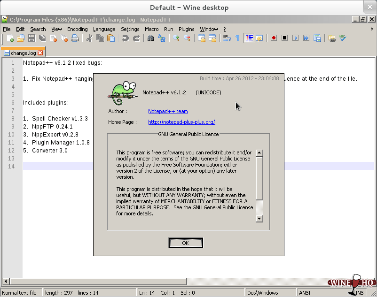Click the NppFTP window toolbar icon
Screen dimensions: 377x297
point(332,38)
